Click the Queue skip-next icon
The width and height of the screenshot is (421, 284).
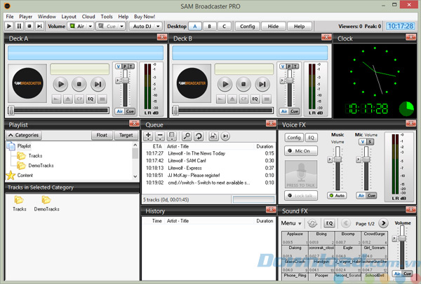[x=225, y=136]
